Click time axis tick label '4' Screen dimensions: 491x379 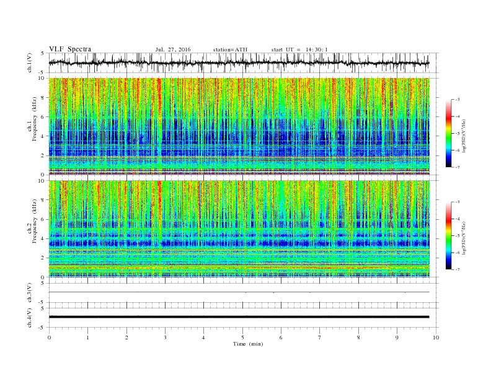pos(203,338)
